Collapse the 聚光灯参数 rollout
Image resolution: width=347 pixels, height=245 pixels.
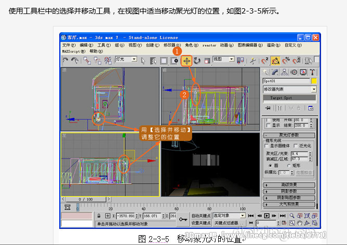coord(289,135)
